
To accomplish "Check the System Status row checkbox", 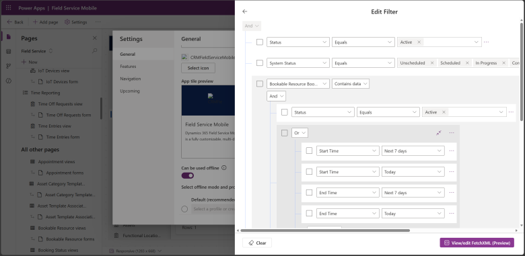I will [260, 63].
